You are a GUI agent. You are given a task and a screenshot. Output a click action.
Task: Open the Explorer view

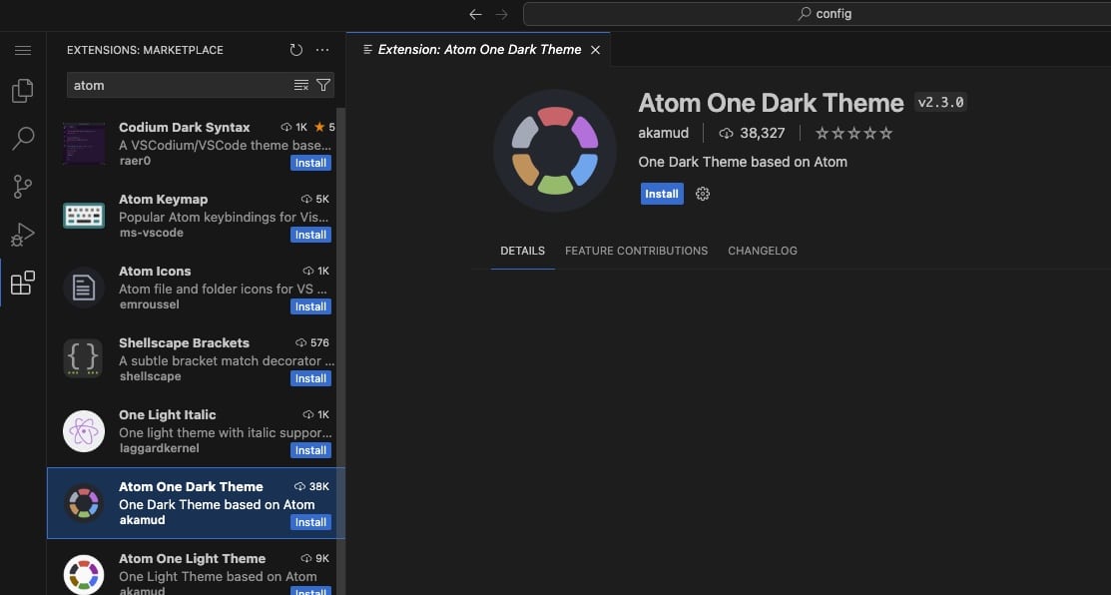(23, 91)
